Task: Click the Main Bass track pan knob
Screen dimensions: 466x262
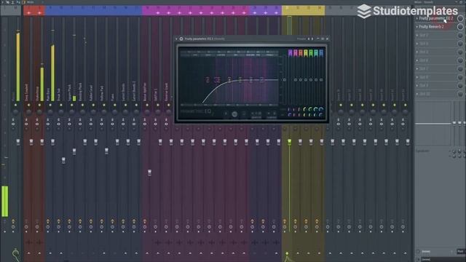Action: (x=50, y=112)
